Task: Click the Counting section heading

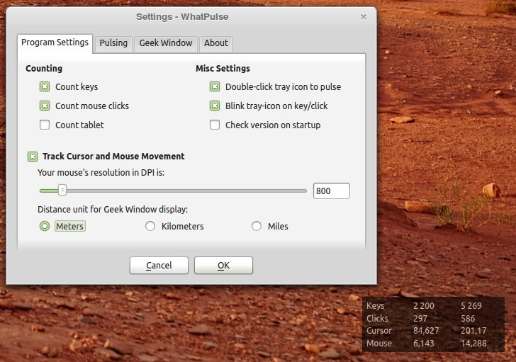Action: coord(44,69)
